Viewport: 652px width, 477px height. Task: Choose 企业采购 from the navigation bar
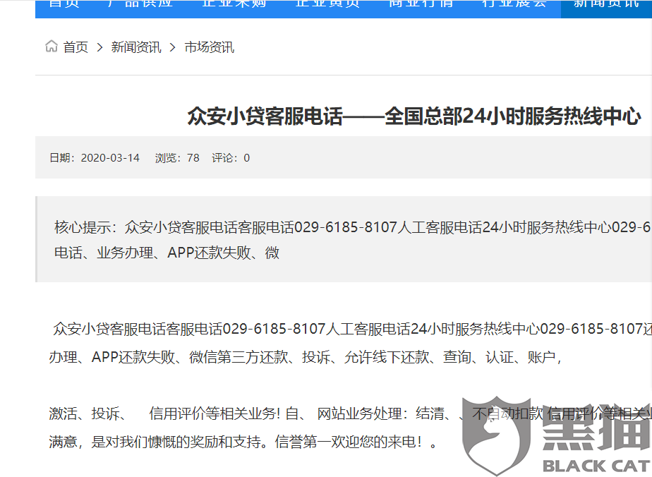234,4
